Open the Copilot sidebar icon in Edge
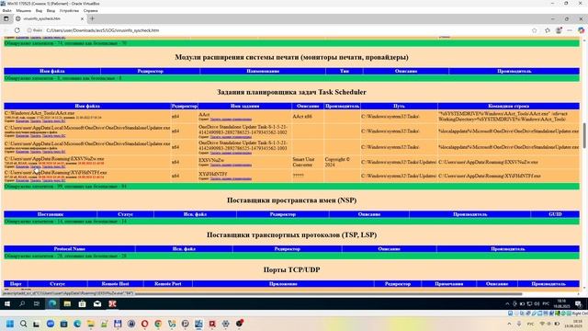 [x=582, y=30]
